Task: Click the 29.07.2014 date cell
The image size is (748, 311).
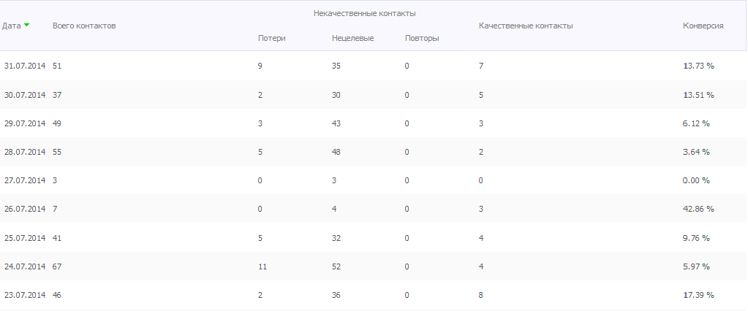Action: 25,123
